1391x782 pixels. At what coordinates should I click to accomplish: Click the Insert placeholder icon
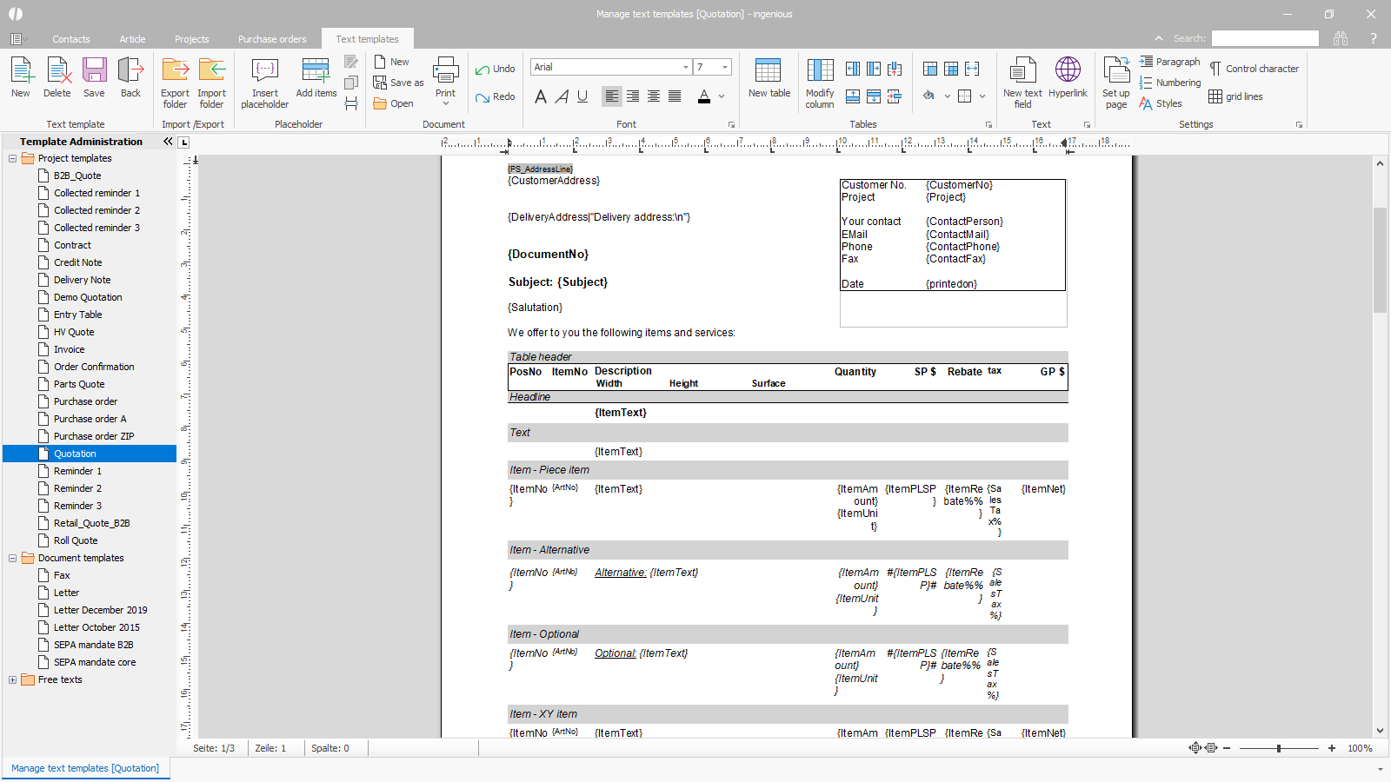tap(264, 71)
